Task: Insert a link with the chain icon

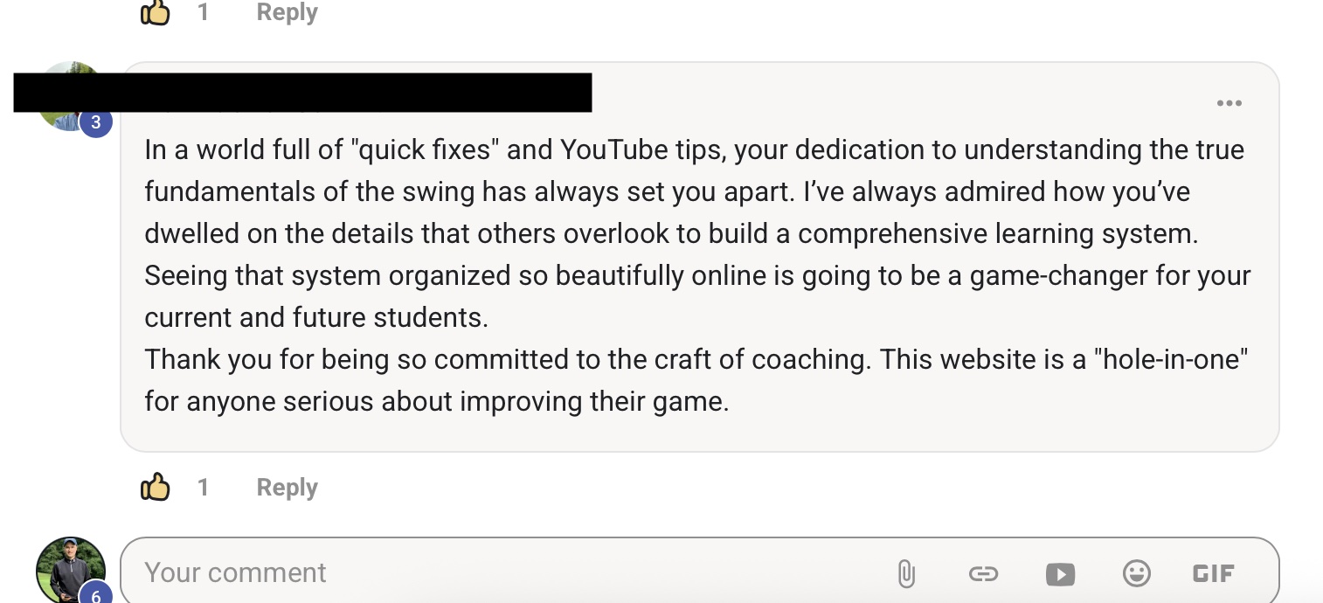Action: tap(983, 573)
